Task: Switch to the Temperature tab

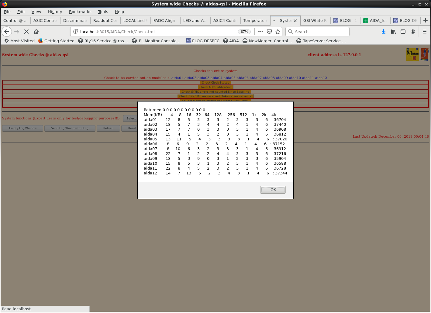Action: tap(255, 21)
